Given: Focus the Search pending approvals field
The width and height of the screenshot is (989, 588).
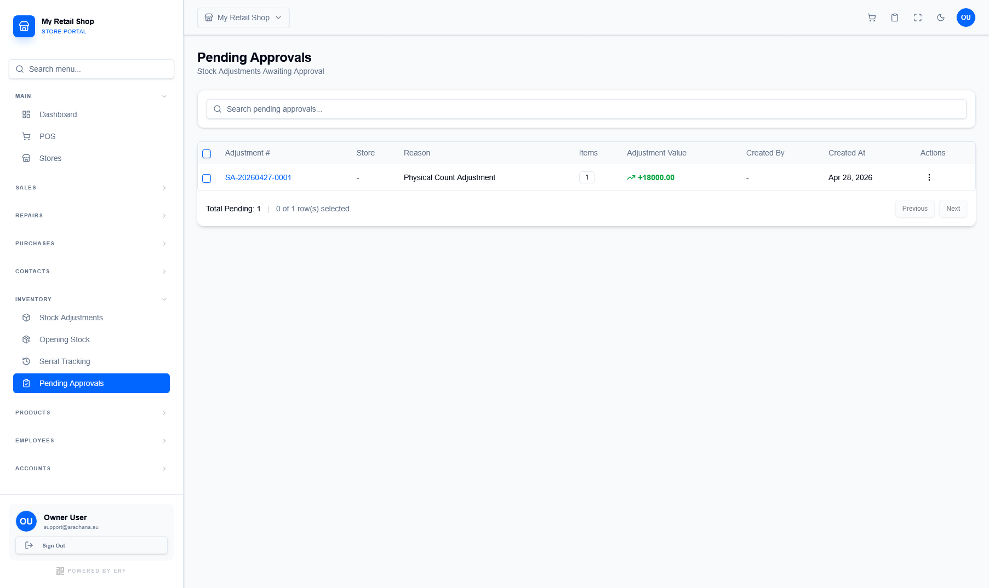Looking at the screenshot, I should point(586,109).
